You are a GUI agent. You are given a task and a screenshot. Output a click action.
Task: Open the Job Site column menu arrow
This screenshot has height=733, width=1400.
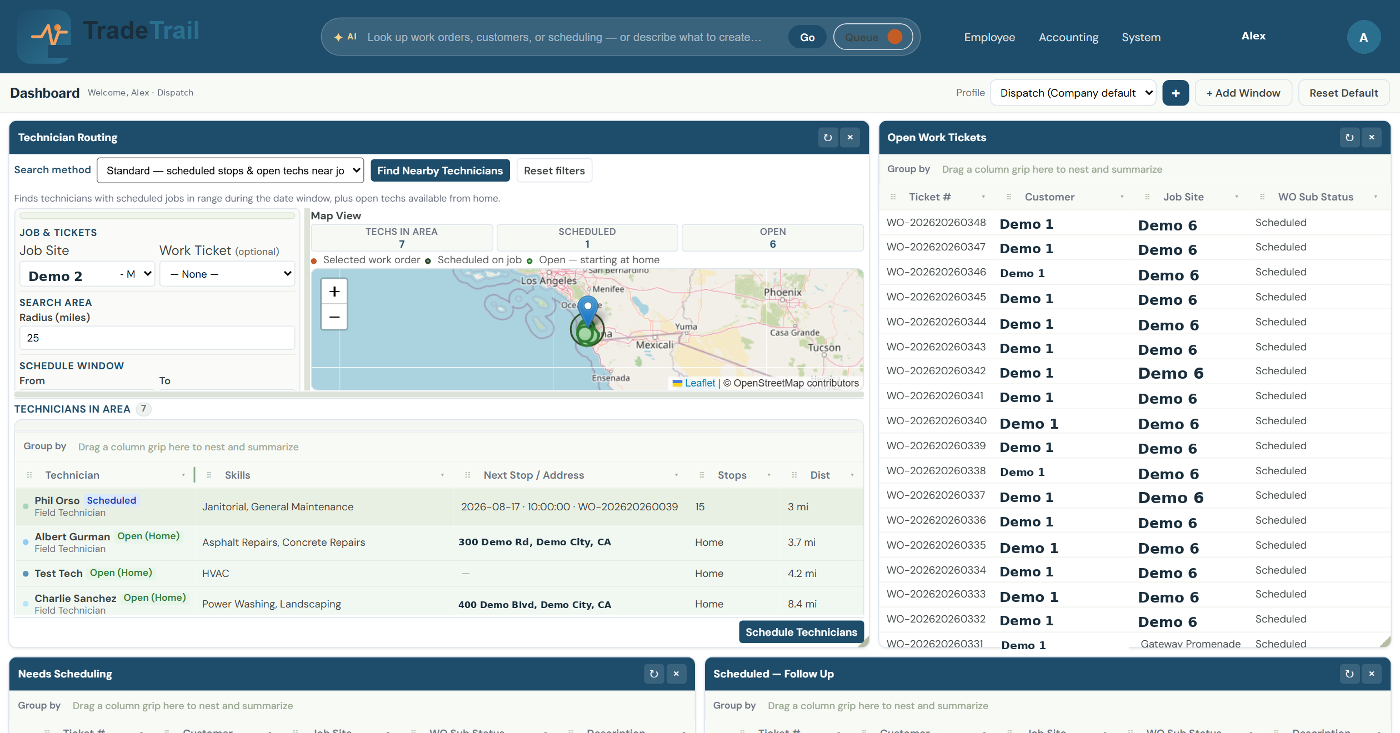[1237, 197]
